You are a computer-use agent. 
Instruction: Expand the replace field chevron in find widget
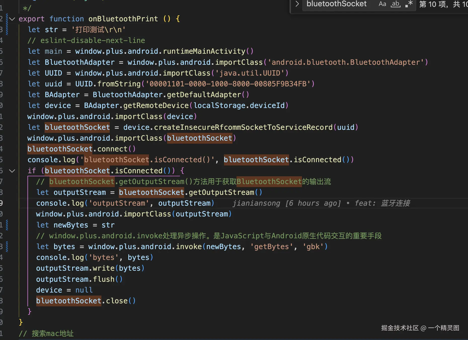[297, 4]
